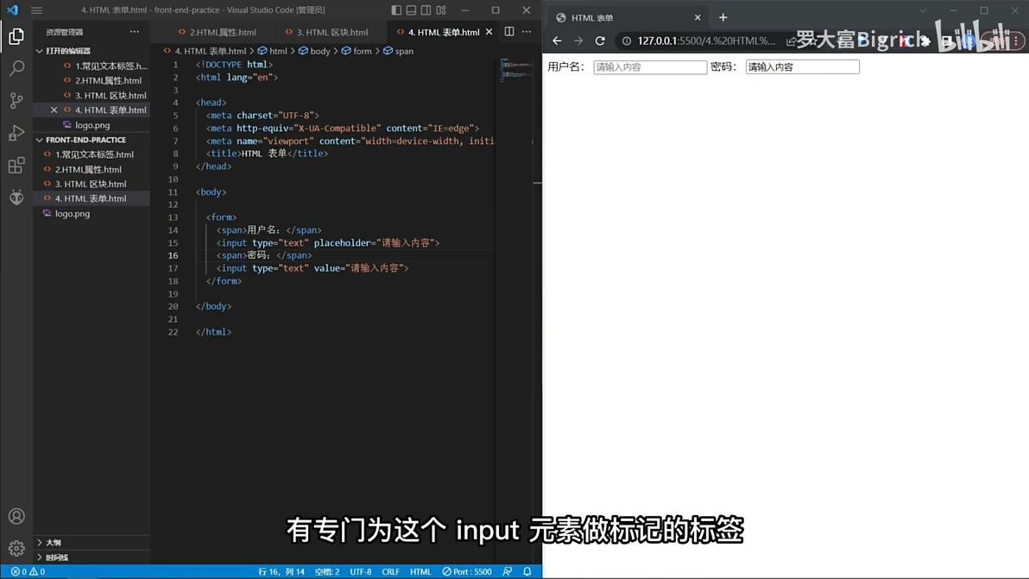
Task: Open the Run and Debug view
Action: click(16, 133)
